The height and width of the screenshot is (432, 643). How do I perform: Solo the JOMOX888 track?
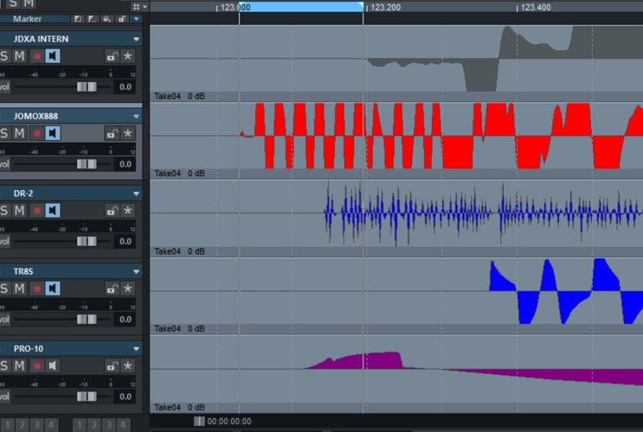click(x=4, y=133)
